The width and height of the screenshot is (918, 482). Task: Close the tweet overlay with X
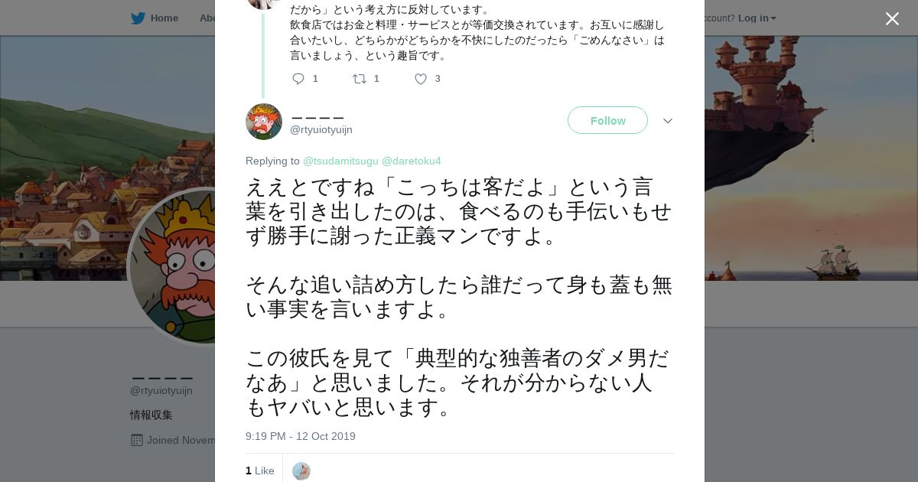[x=892, y=18]
